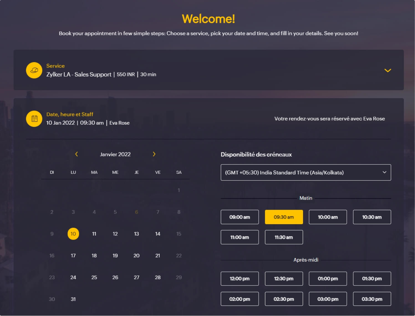Select the 01:30 pm slot
The height and width of the screenshot is (316, 415).
tap(372, 279)
